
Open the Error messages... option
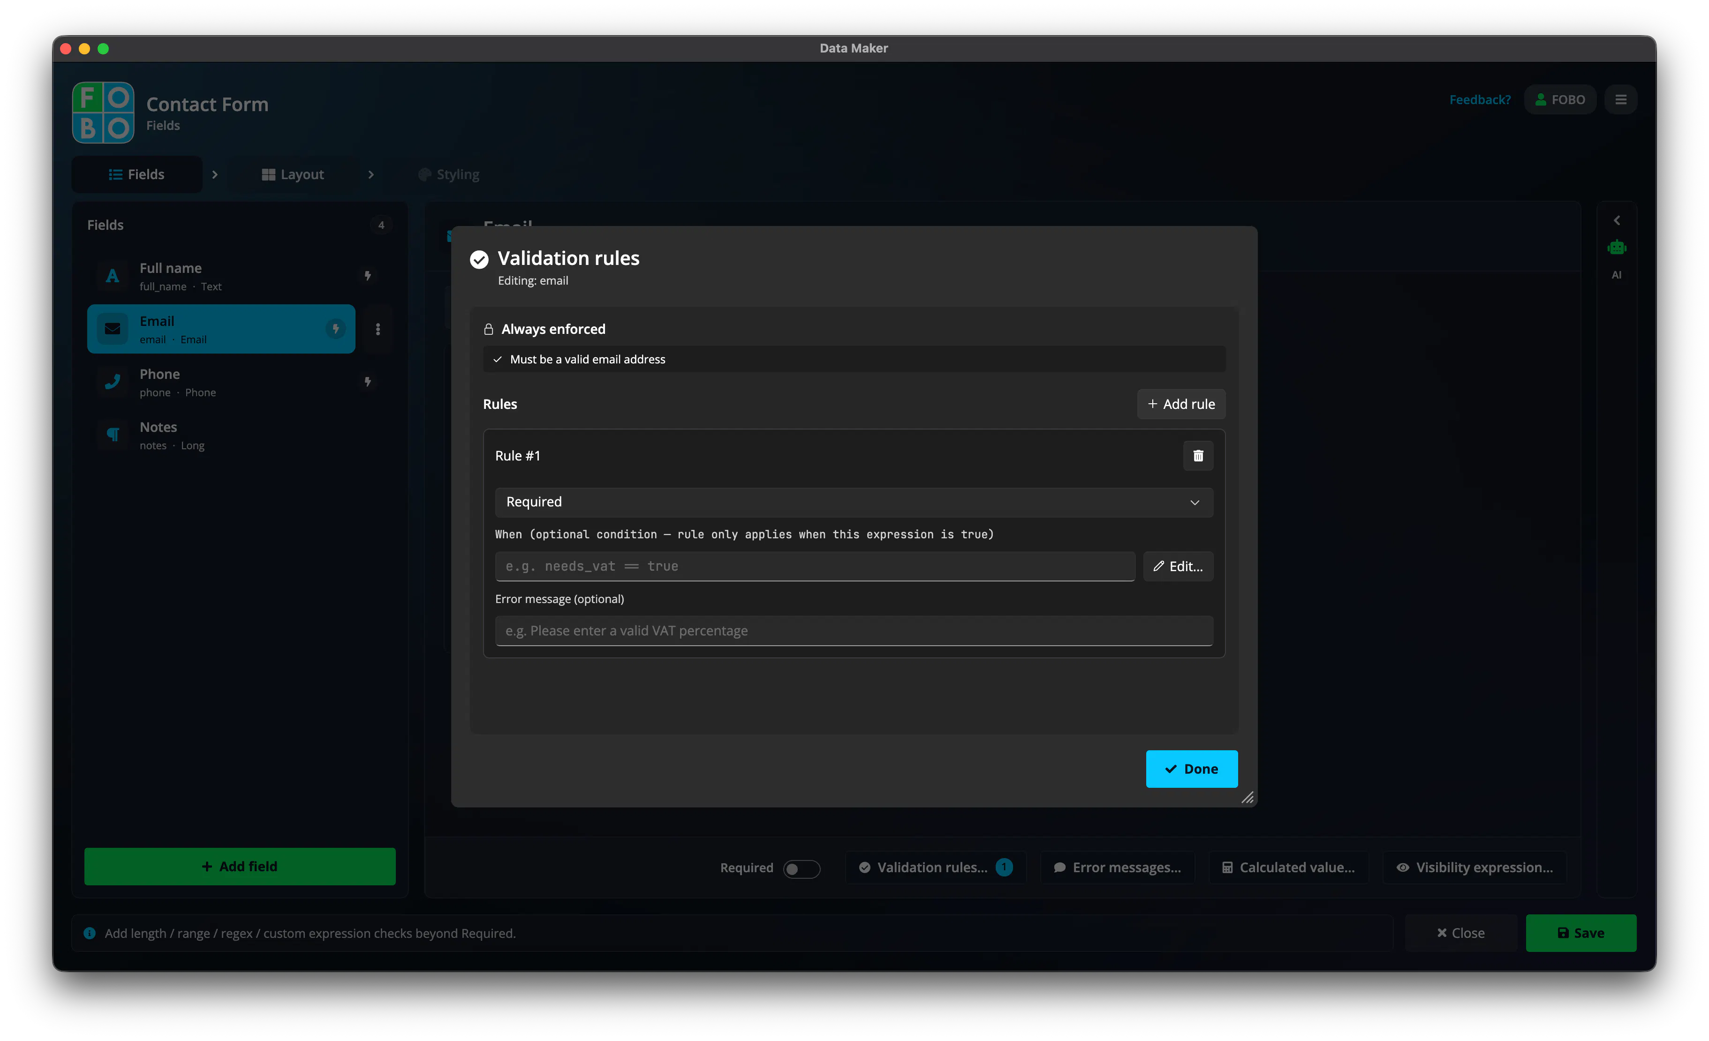1118,867
